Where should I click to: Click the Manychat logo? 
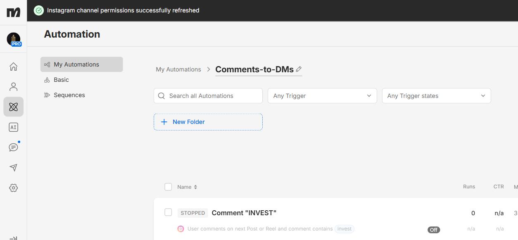coord(13,12)
